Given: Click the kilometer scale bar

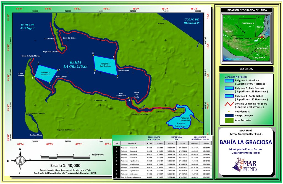Looking at the screenshot, I should coord(65,157).
